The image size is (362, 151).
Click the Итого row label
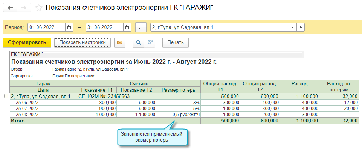(18, 121)
